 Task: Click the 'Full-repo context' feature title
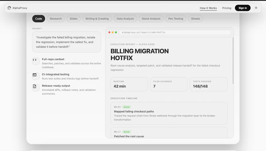(x=53, y=59)
